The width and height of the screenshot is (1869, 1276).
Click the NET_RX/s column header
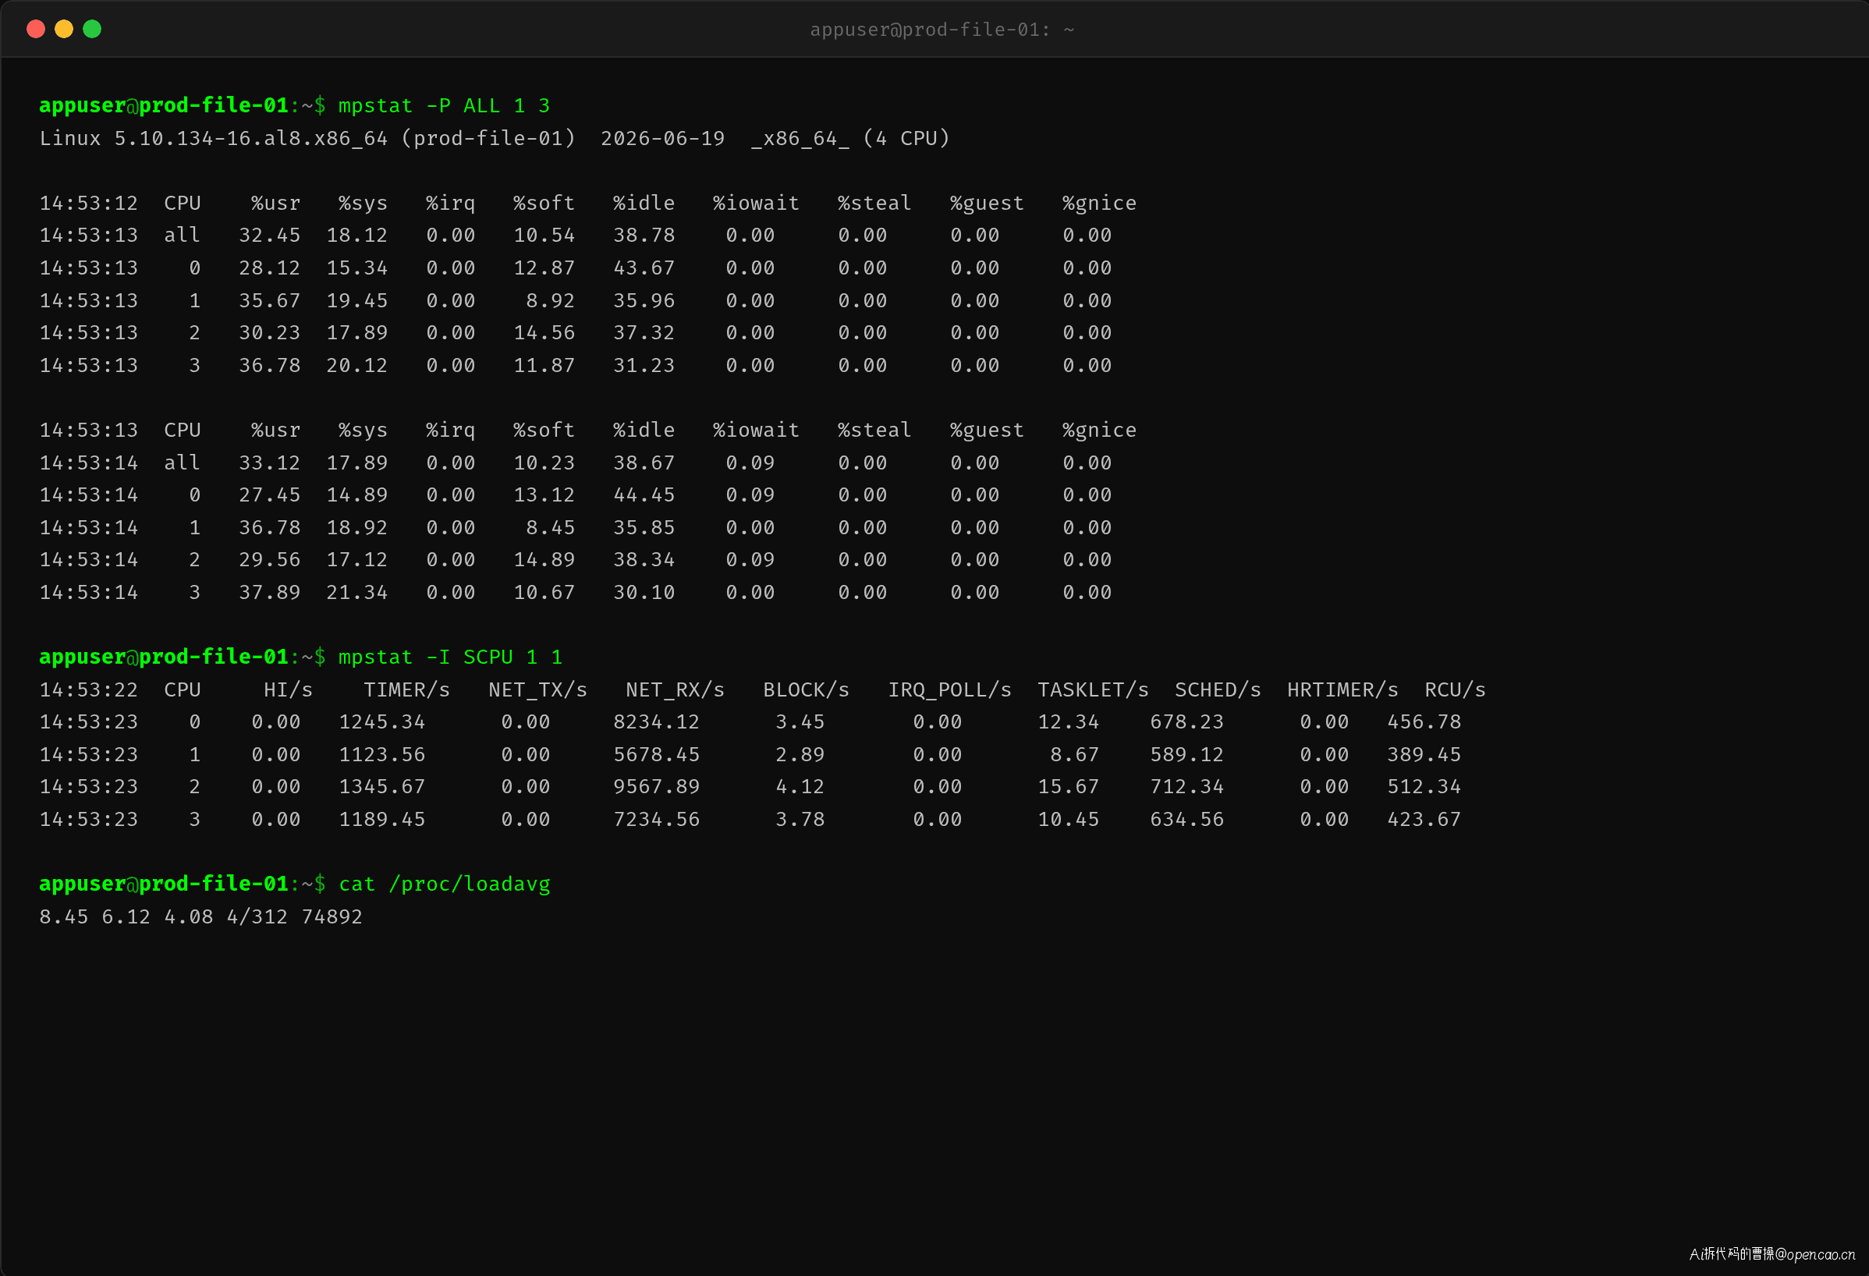coord(676,689)
